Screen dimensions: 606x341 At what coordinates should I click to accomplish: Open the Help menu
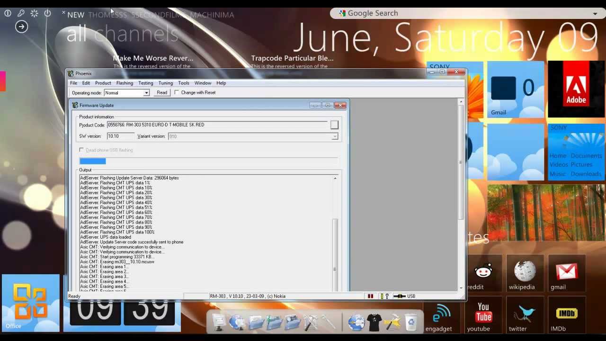click(221, 83)
